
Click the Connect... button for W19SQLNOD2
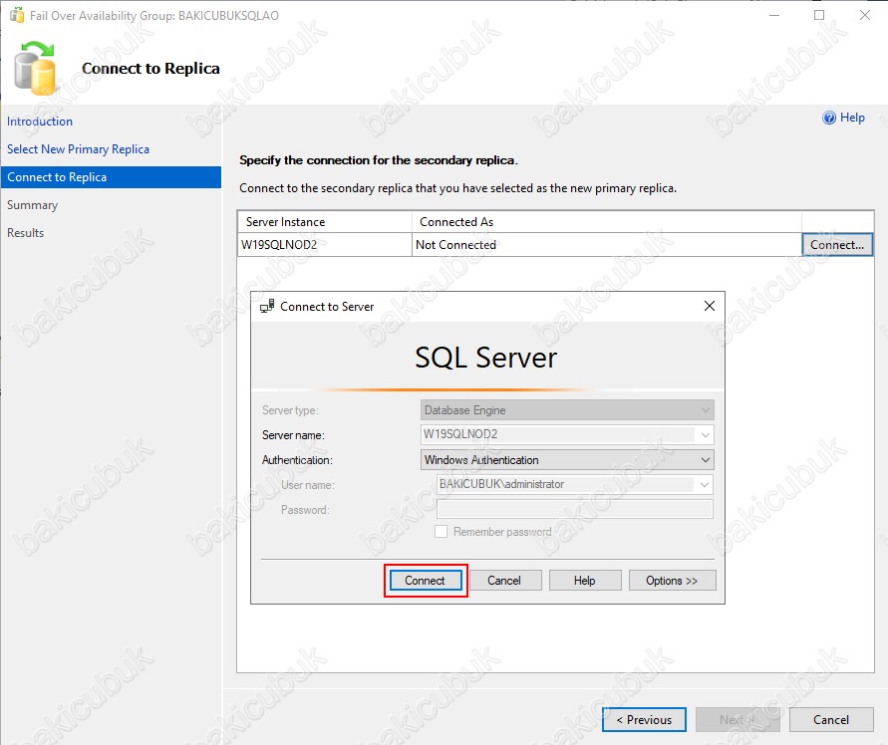(837, 245)
